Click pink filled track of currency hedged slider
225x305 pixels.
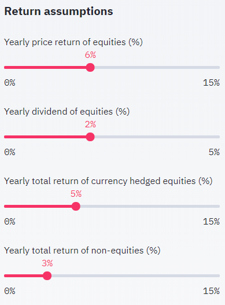(x=38, y=206)
